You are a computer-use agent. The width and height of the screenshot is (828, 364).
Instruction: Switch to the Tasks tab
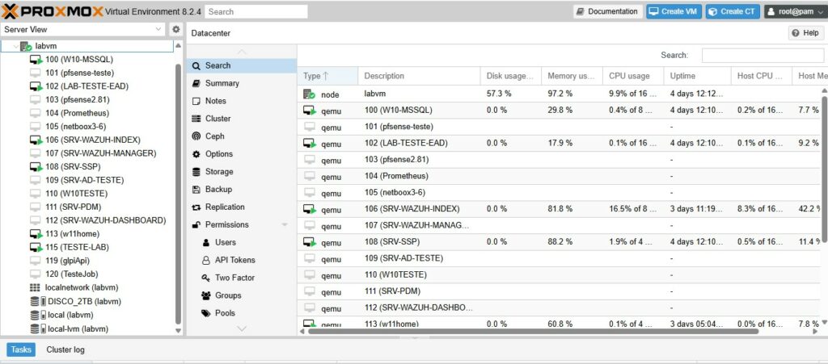click(21, 349)
